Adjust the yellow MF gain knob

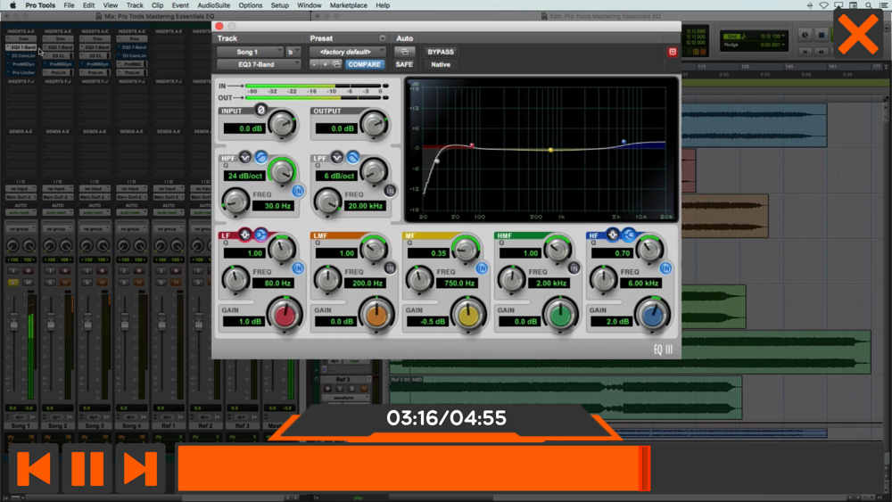coord(468,315)
